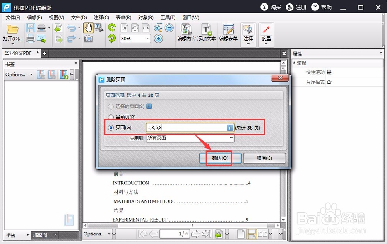The height and width of the screenshot is (244, 387).
Task: Click the fit page icon
Action: point(135,28)
